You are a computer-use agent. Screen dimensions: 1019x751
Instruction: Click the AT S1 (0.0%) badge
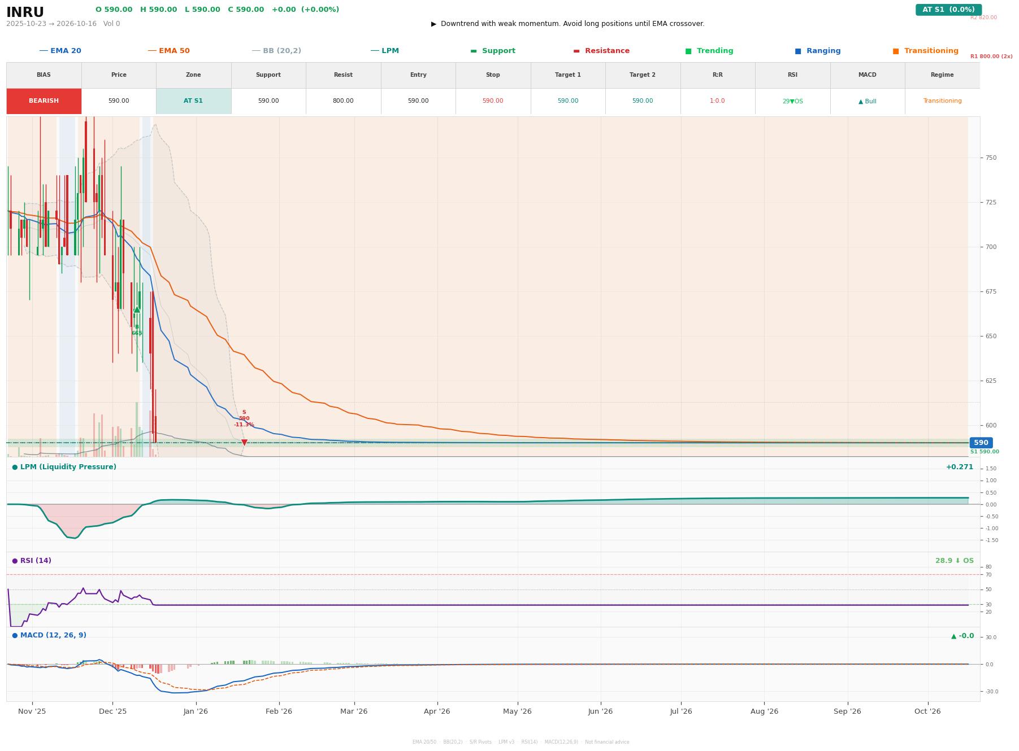click(x=948, y=10)
